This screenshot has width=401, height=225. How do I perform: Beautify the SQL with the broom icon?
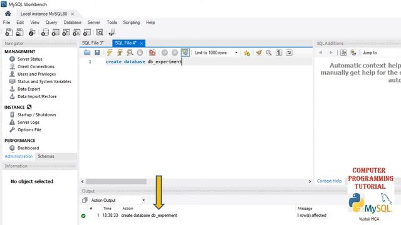(259, 52)
